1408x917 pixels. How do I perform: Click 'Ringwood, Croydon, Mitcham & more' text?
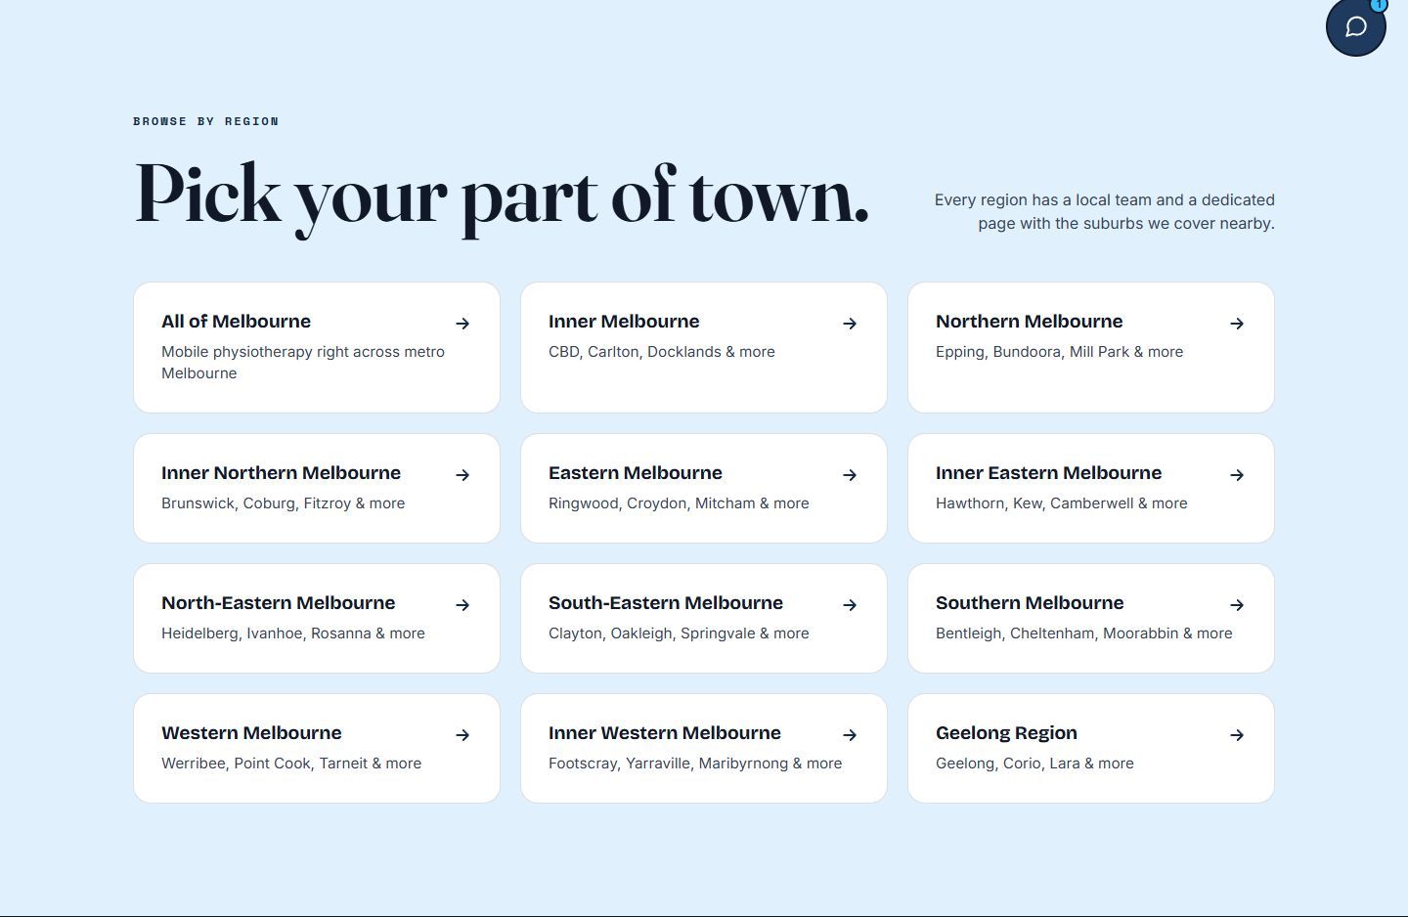click(x=679, y=503)
